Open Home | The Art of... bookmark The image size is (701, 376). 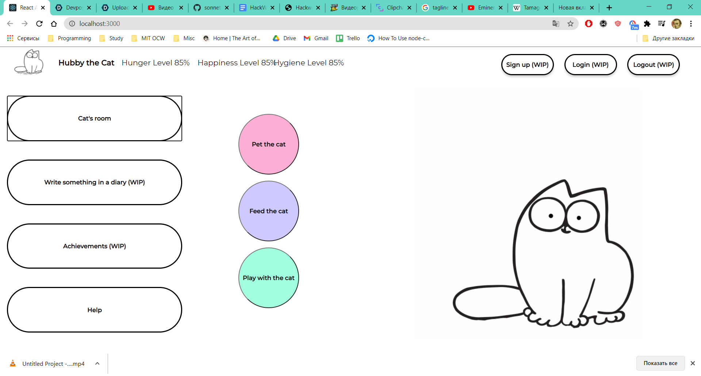(x=231, y=38)
